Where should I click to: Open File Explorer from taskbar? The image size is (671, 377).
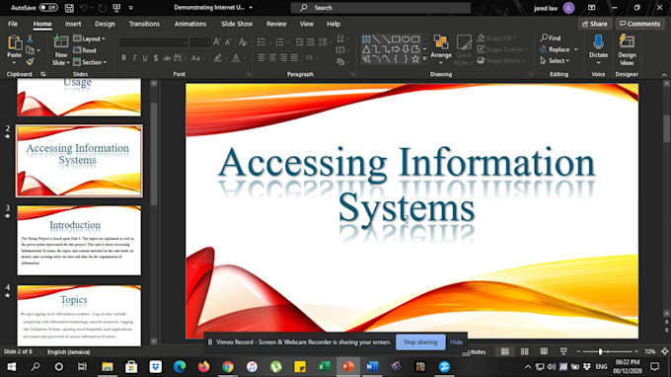point(107,367)
